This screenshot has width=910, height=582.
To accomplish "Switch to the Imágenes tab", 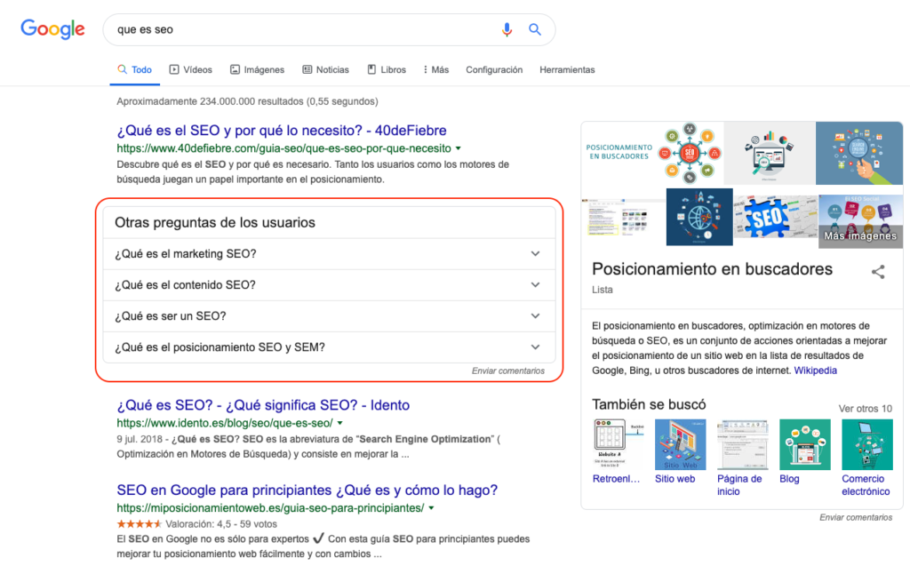I will click(257, 69).
